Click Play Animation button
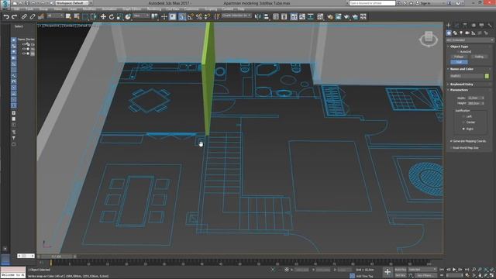This screenshot has height=279, width=496. point(454,270)
